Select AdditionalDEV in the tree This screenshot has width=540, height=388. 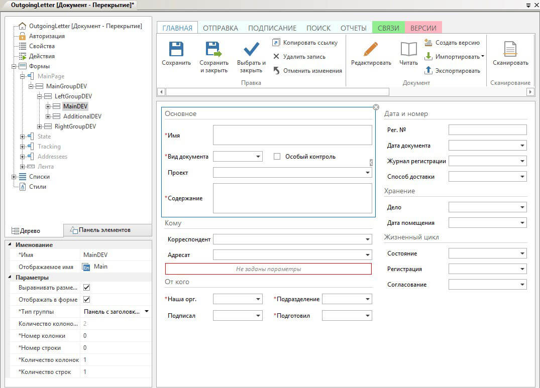coord(82,116)
